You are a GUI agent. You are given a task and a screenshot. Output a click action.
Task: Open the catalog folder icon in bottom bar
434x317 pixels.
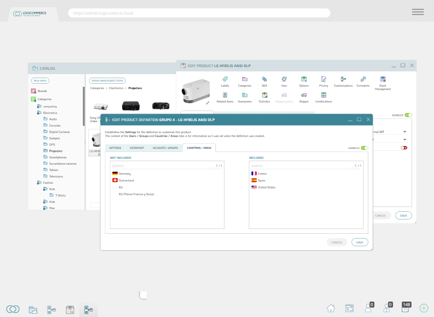coord(33,310)
